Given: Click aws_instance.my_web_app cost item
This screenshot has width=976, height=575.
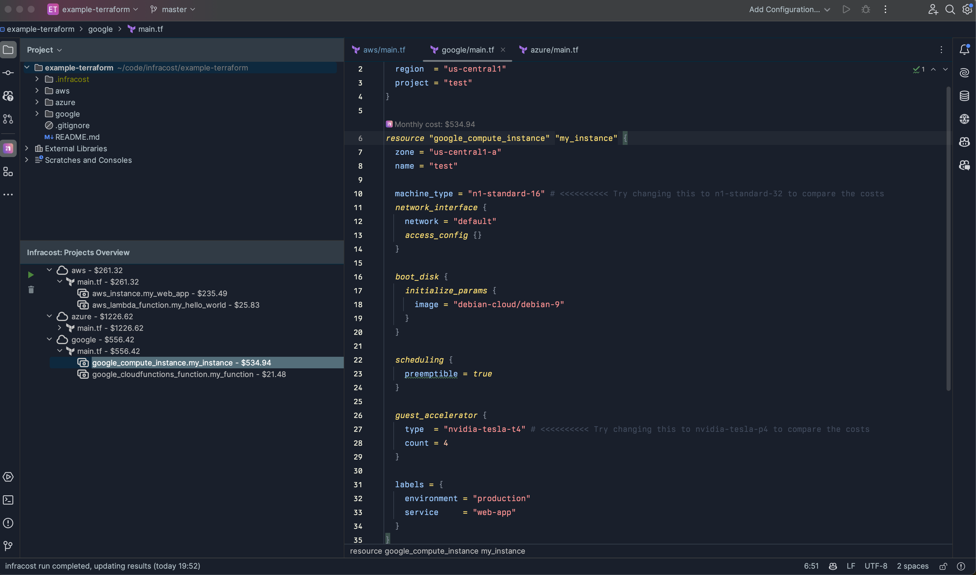Looking at the screenshot, I should coord(159,294).
